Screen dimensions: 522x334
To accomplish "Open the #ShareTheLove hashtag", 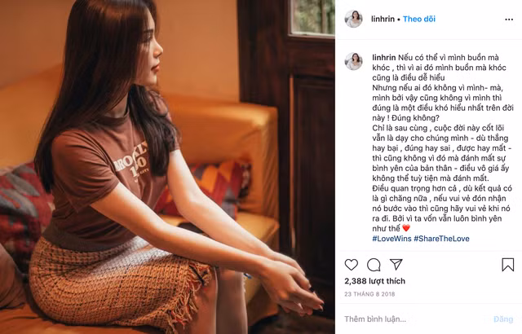I will coord(441,239).
